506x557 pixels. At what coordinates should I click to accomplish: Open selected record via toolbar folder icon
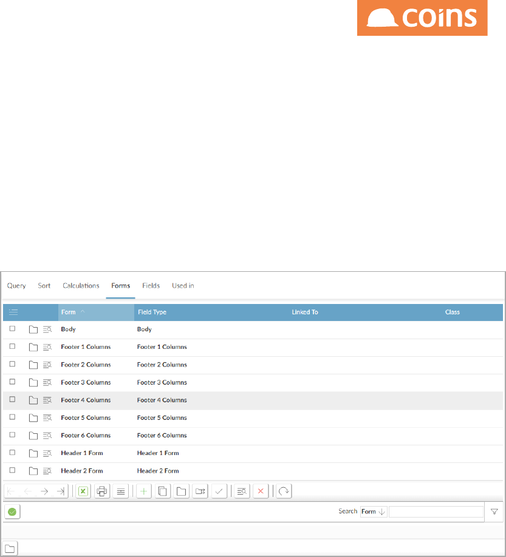(x=182, y=491)
